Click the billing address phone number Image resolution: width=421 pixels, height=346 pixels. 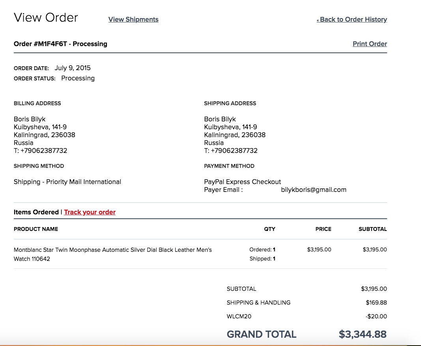click(x=40, y=151)
